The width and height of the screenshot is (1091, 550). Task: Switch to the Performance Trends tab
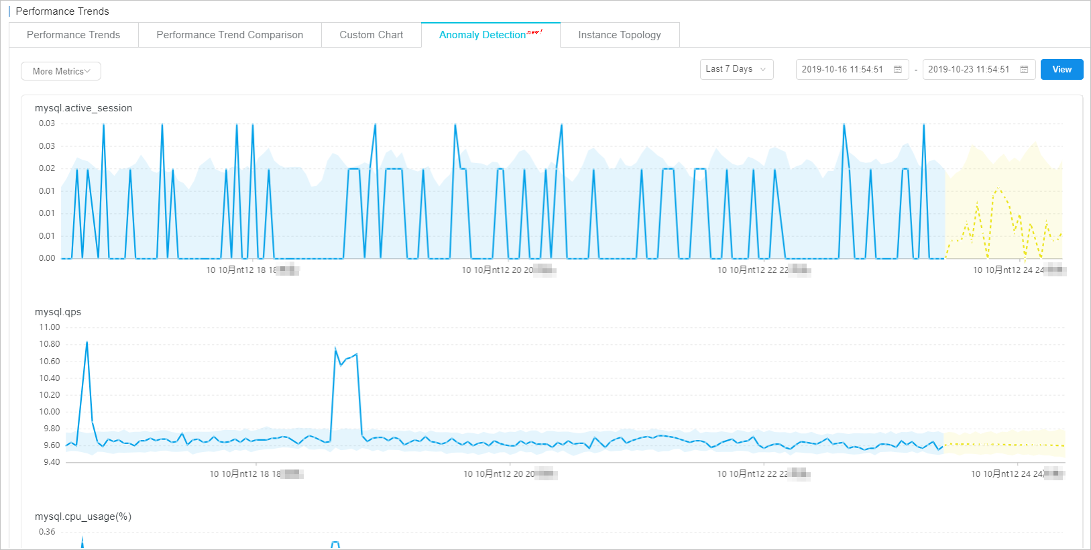[74, 35]
